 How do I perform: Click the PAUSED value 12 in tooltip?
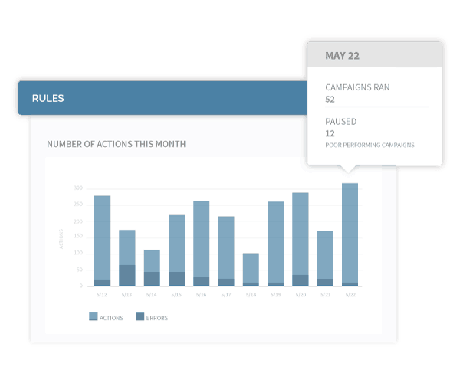(x=330, y=133)
